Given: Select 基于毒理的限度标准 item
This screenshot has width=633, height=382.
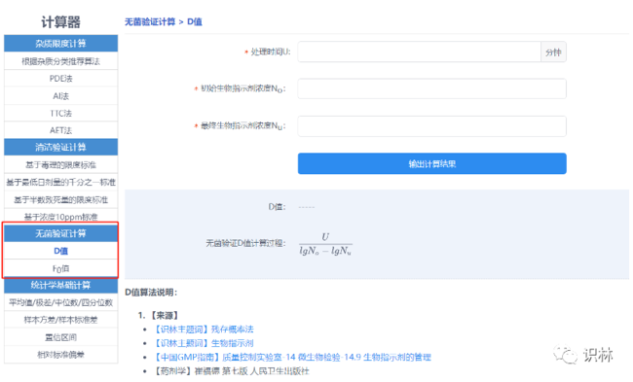Looking at the screenshot, I should pyautogui.click(x=61, y=165).
